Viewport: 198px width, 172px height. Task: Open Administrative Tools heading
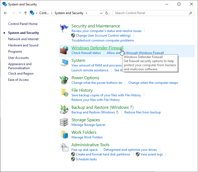pyautogui.click(x=90, y=145)
